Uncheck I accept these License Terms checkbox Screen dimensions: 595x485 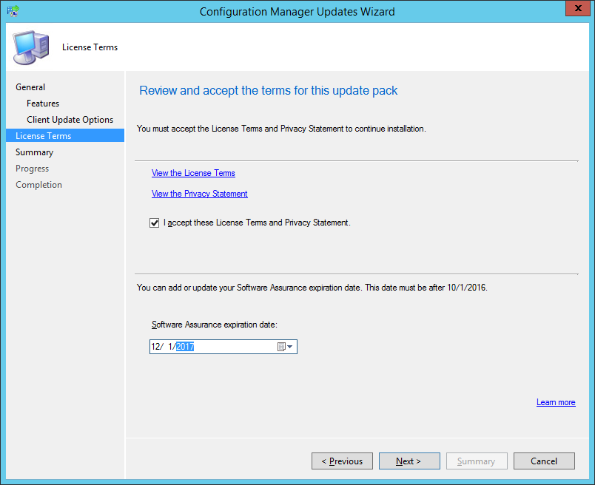[154, 223]
